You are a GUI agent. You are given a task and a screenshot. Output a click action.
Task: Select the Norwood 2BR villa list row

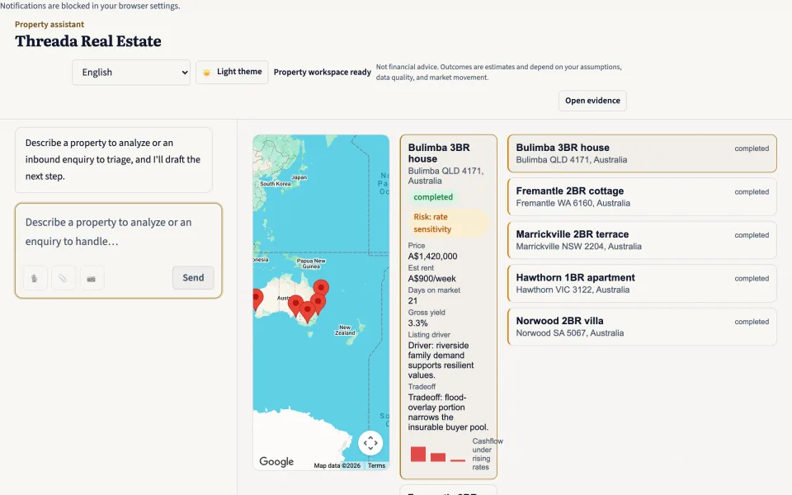tap(642, 327)
